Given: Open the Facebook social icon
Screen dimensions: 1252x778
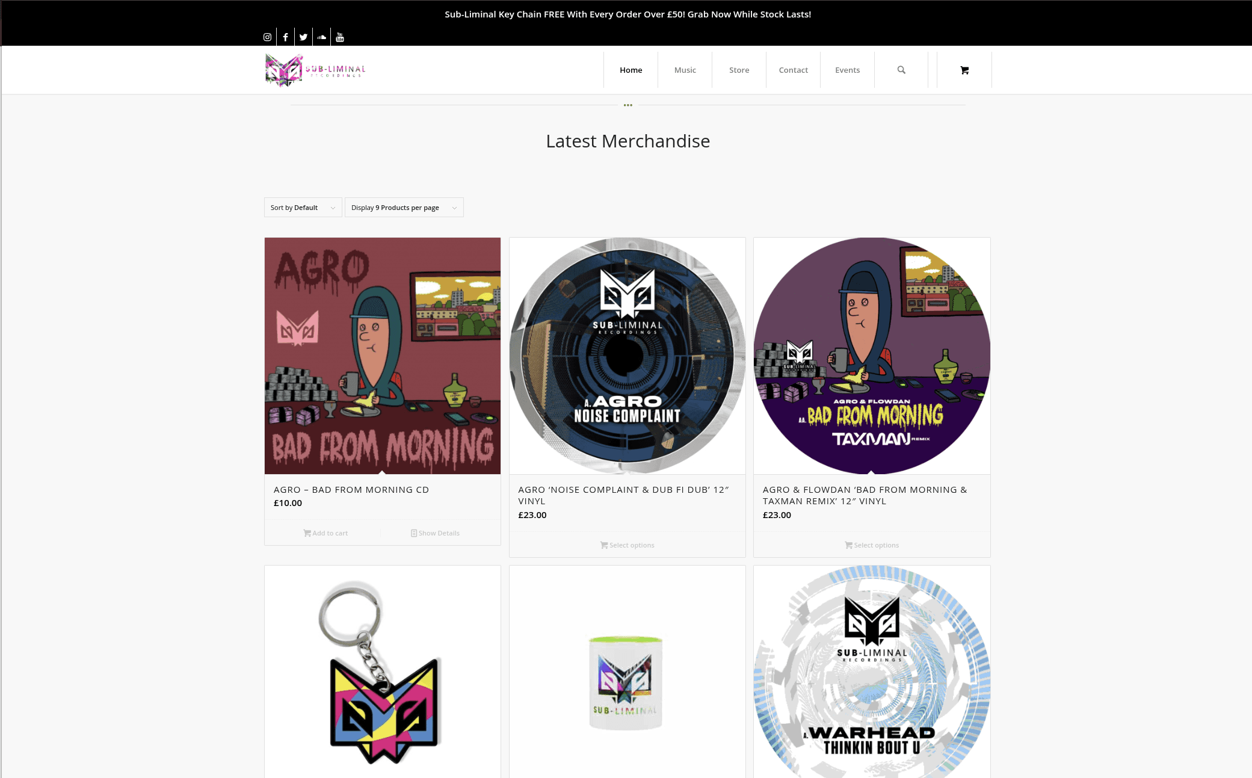Looking at the screenshot, I should click(x=285, y=37).
